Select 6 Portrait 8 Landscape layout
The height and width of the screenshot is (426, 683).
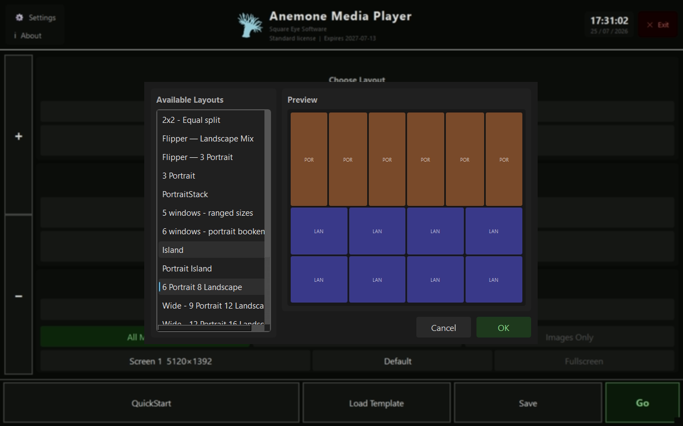tap(211, 287)
